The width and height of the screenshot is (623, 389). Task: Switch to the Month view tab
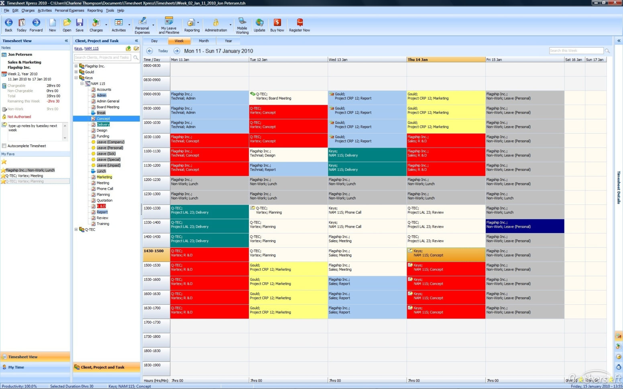[204, 41]
